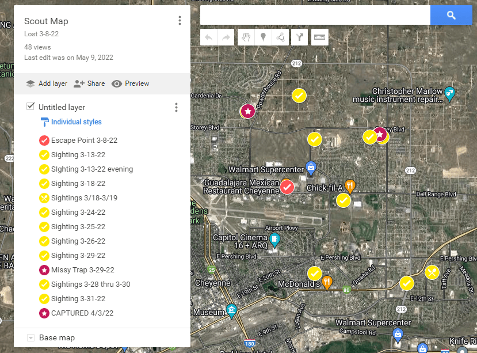This screenshot has height=353, width=477.
Task: Click in the map search input field
Action: (315, 16)
